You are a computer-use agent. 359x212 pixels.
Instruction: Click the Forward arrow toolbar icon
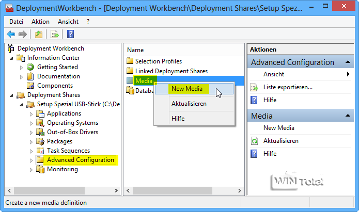(x=23, y=34)
